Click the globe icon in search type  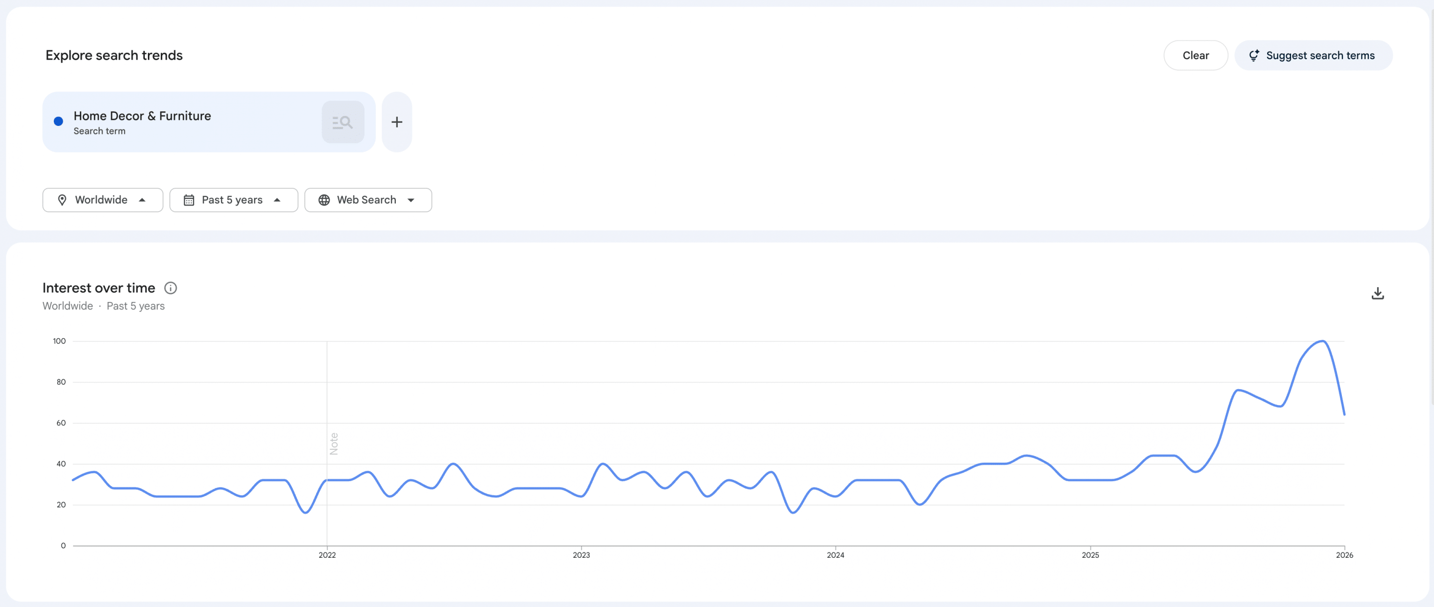[x=324, y=200]
